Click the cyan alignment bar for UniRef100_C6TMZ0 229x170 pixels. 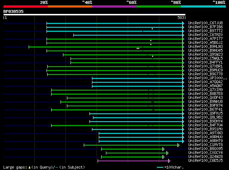[128, 35]
